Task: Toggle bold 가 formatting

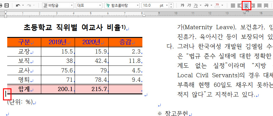Action: (182, 5)
